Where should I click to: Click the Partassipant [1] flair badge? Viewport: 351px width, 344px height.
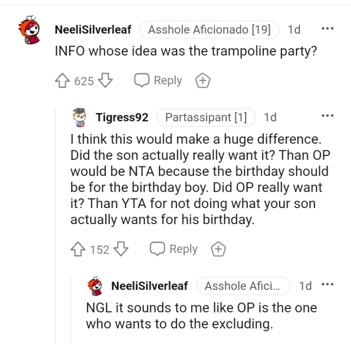pyautogui.click(x=206, y=117)
